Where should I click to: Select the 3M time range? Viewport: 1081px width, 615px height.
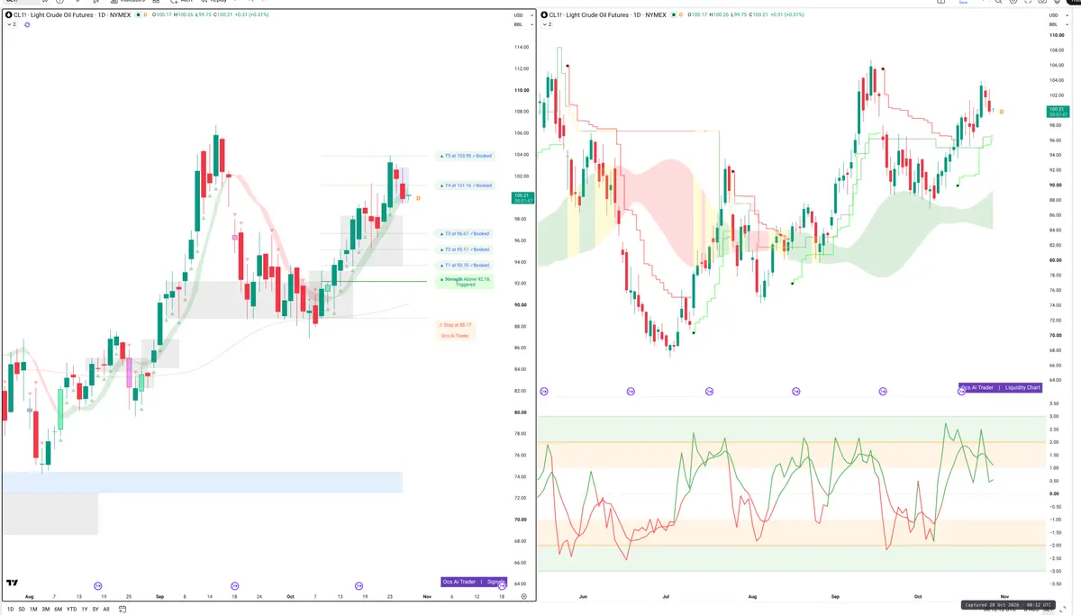click(x=46, y=610)
